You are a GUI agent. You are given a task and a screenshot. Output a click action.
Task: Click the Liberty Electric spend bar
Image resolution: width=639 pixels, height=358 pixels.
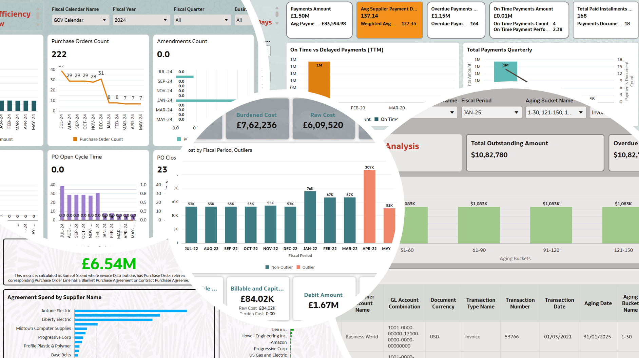(x=114, y=320)
